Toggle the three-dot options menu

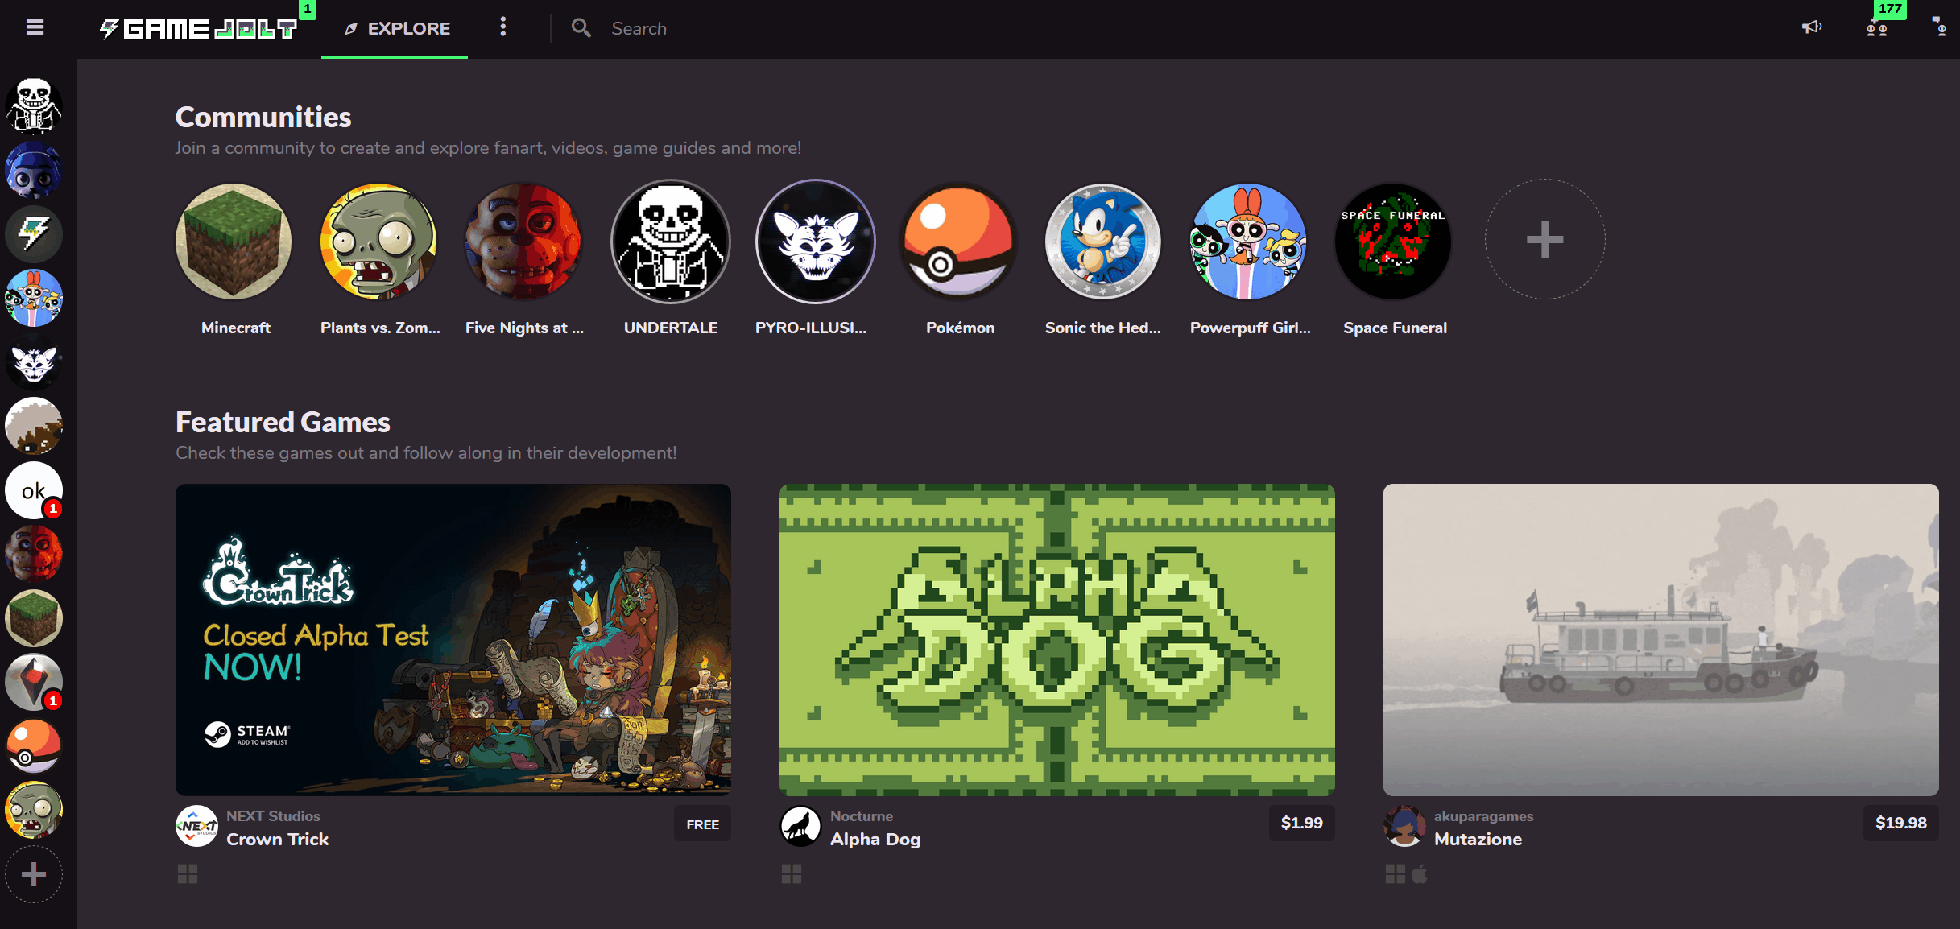pyautogui.click(x=502, y=27)
